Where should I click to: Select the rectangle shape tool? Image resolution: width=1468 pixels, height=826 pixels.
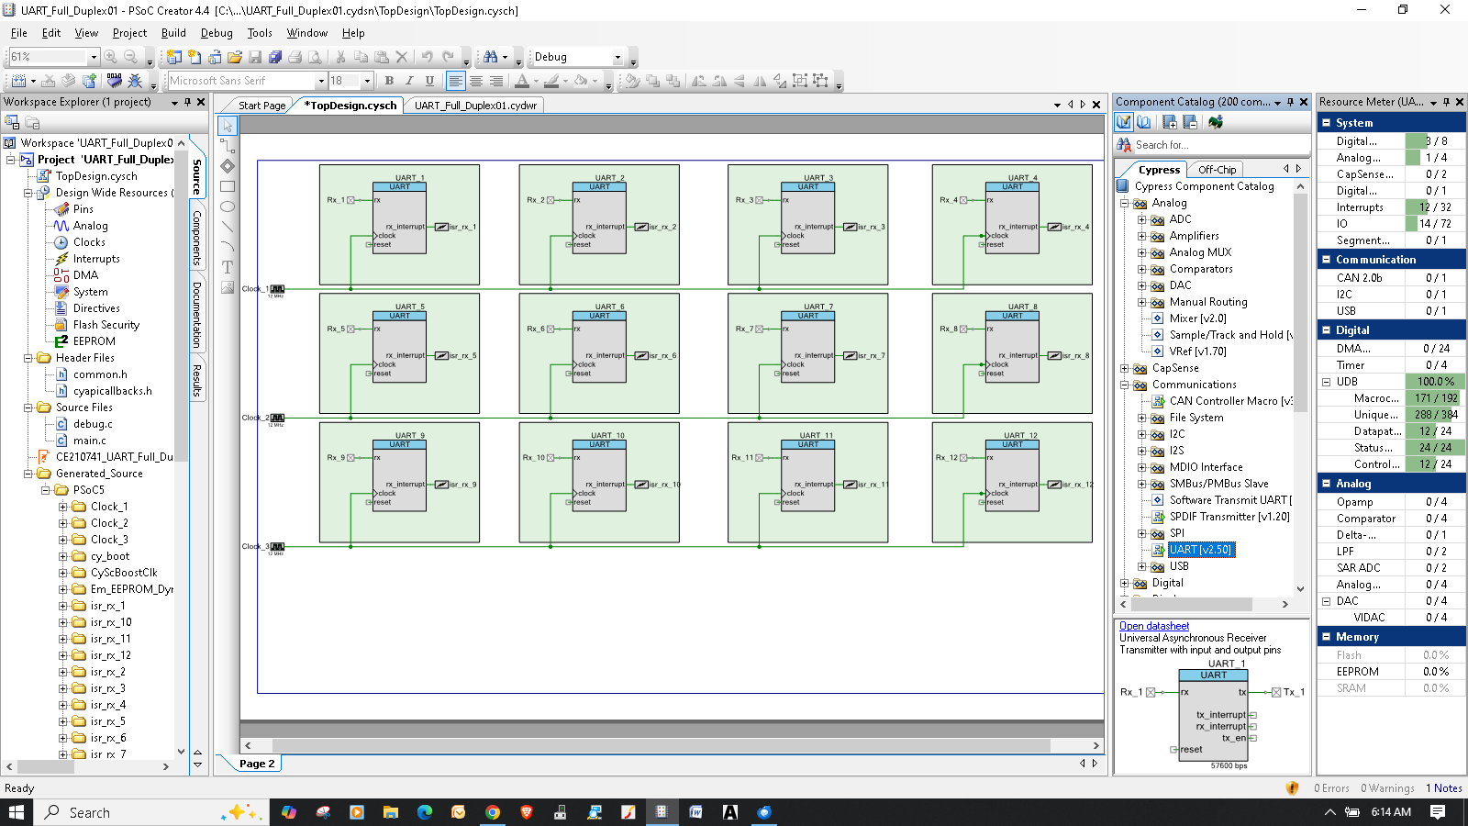(x=228, y=186)
